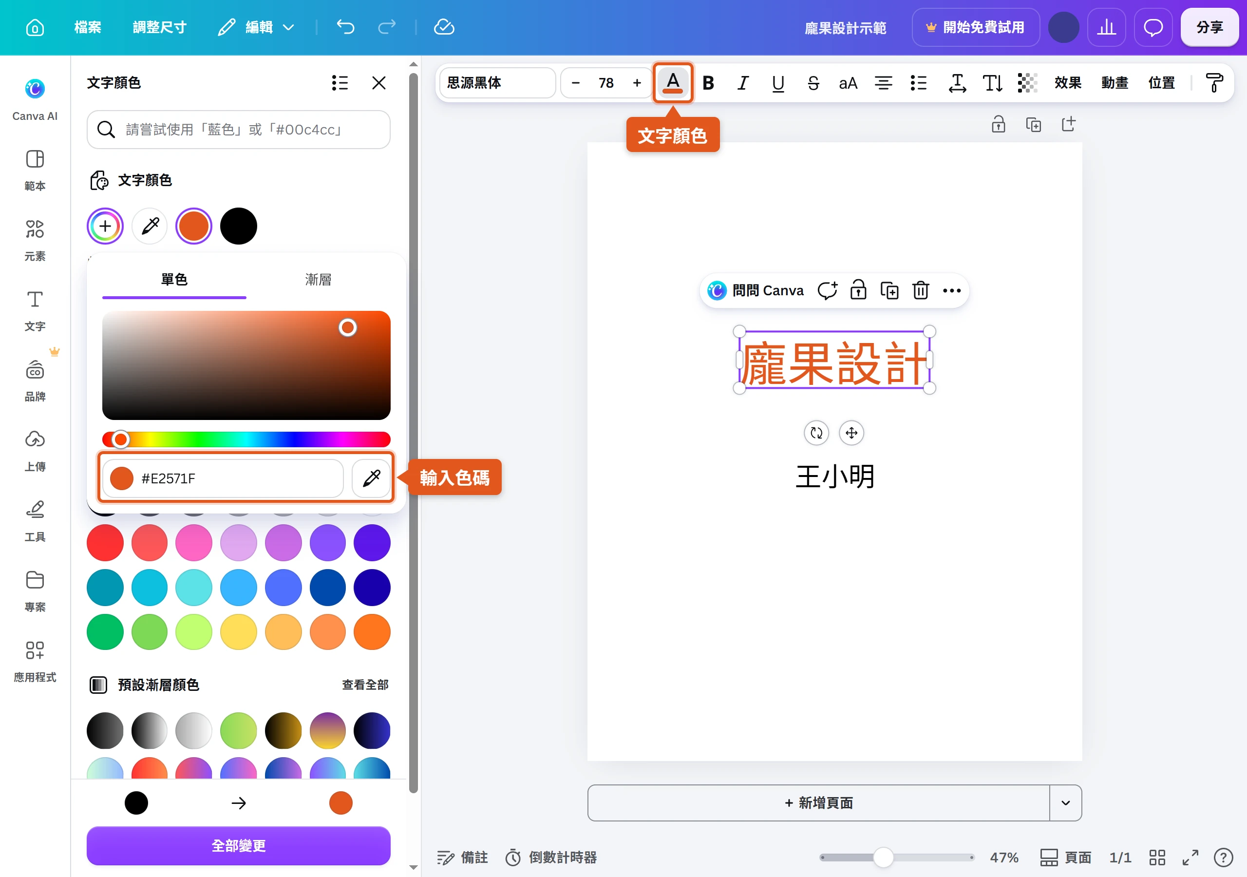This screenshot has height=877, width=1247.
Task: Click 查看全部 for gradient colors
Action: click(365, 685)
